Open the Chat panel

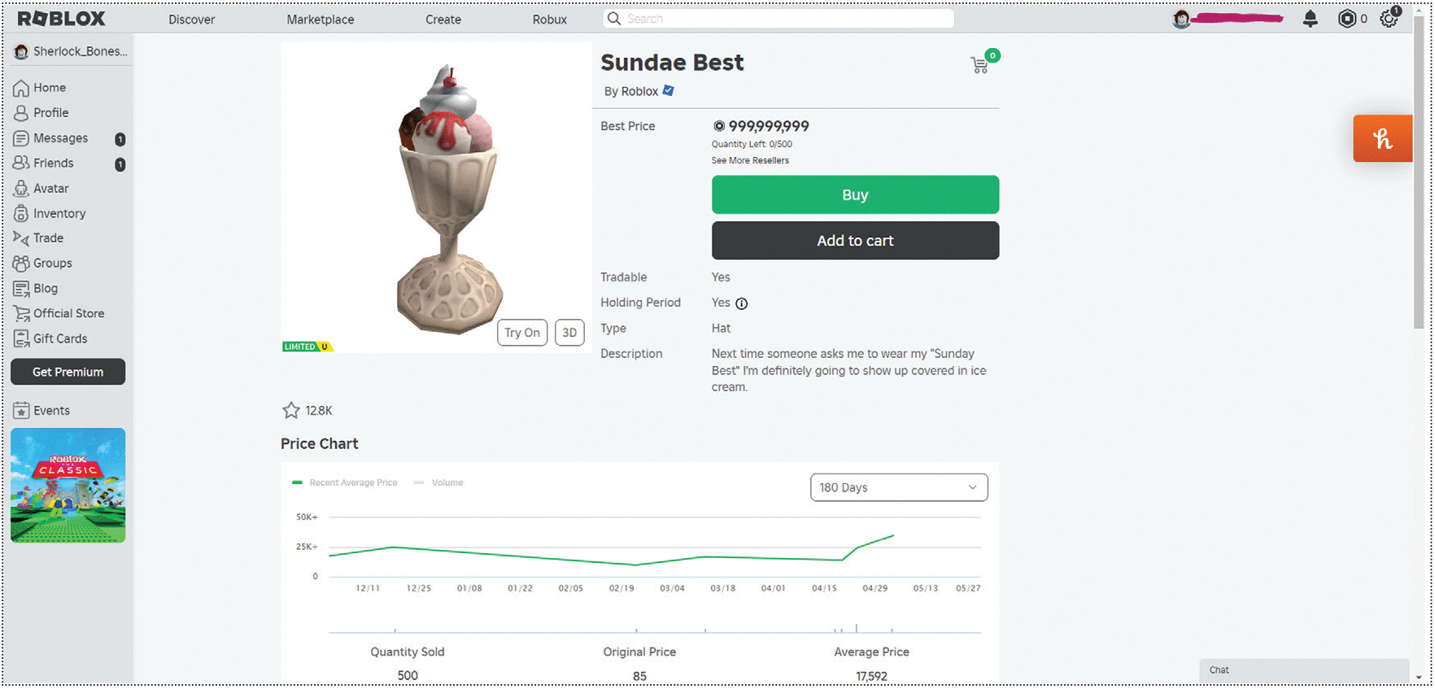[x=1302, y=670]
